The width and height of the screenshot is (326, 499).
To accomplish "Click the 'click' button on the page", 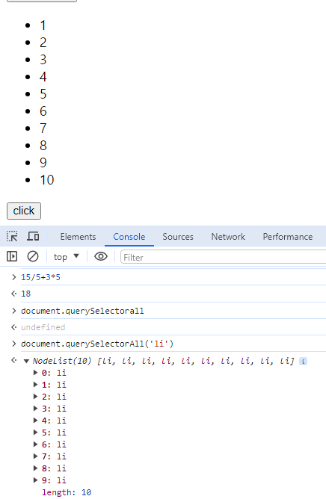I will point(24,211).
